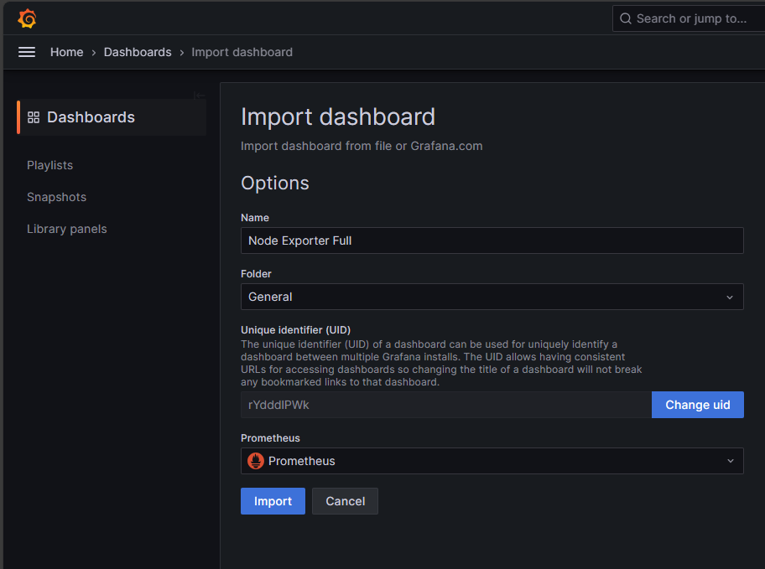
Task: Open Library panels in the sidebar
Action: click(x=67, y=229)
